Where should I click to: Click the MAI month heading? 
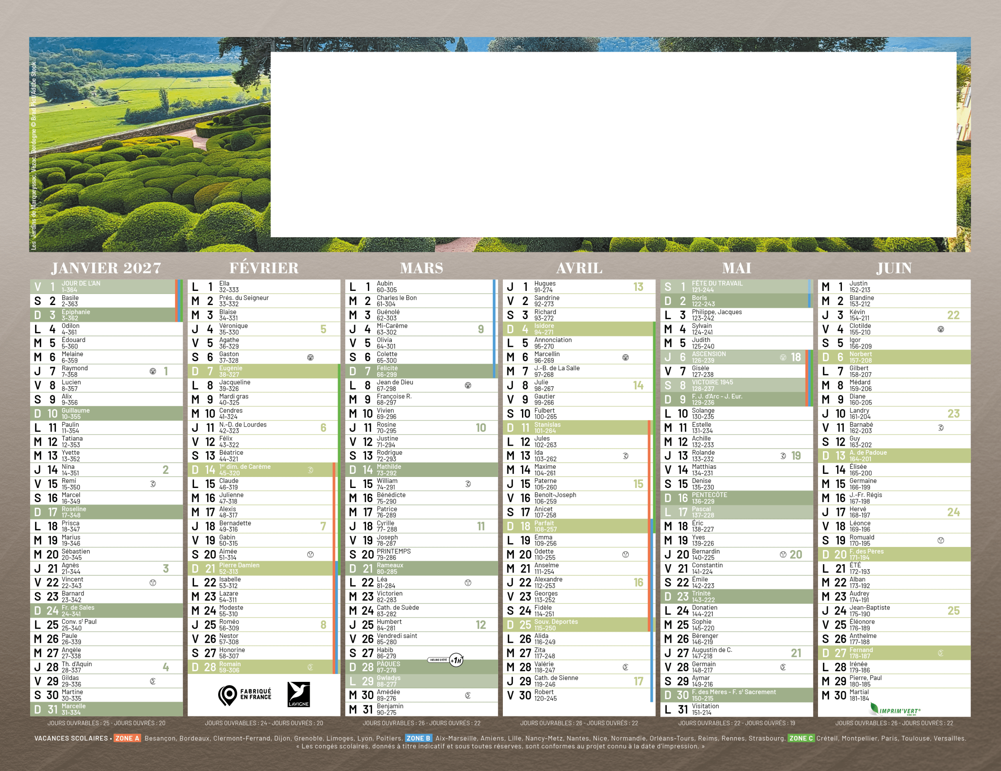coord(737,268)
